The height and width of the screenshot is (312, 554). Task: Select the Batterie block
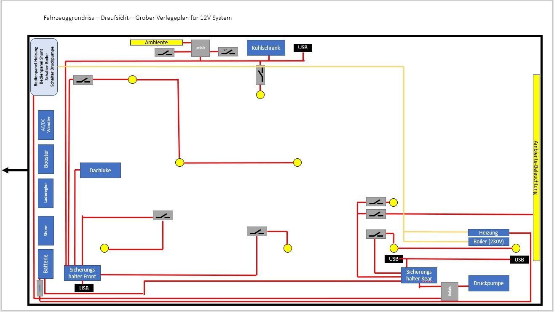point(46,264)
